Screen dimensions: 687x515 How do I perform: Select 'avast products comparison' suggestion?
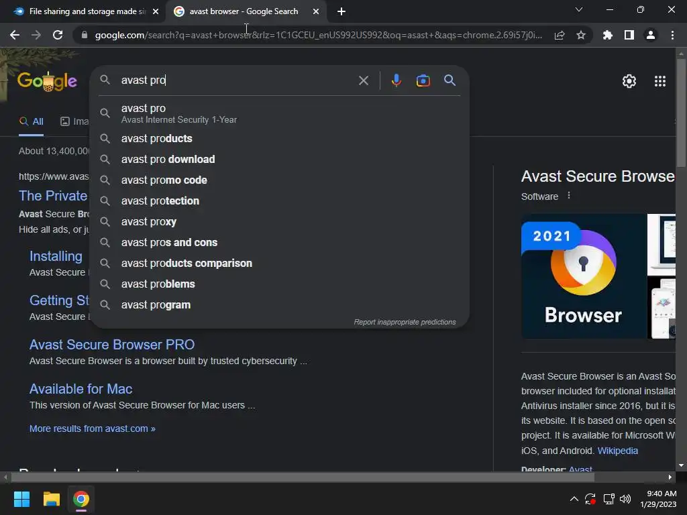279,263
